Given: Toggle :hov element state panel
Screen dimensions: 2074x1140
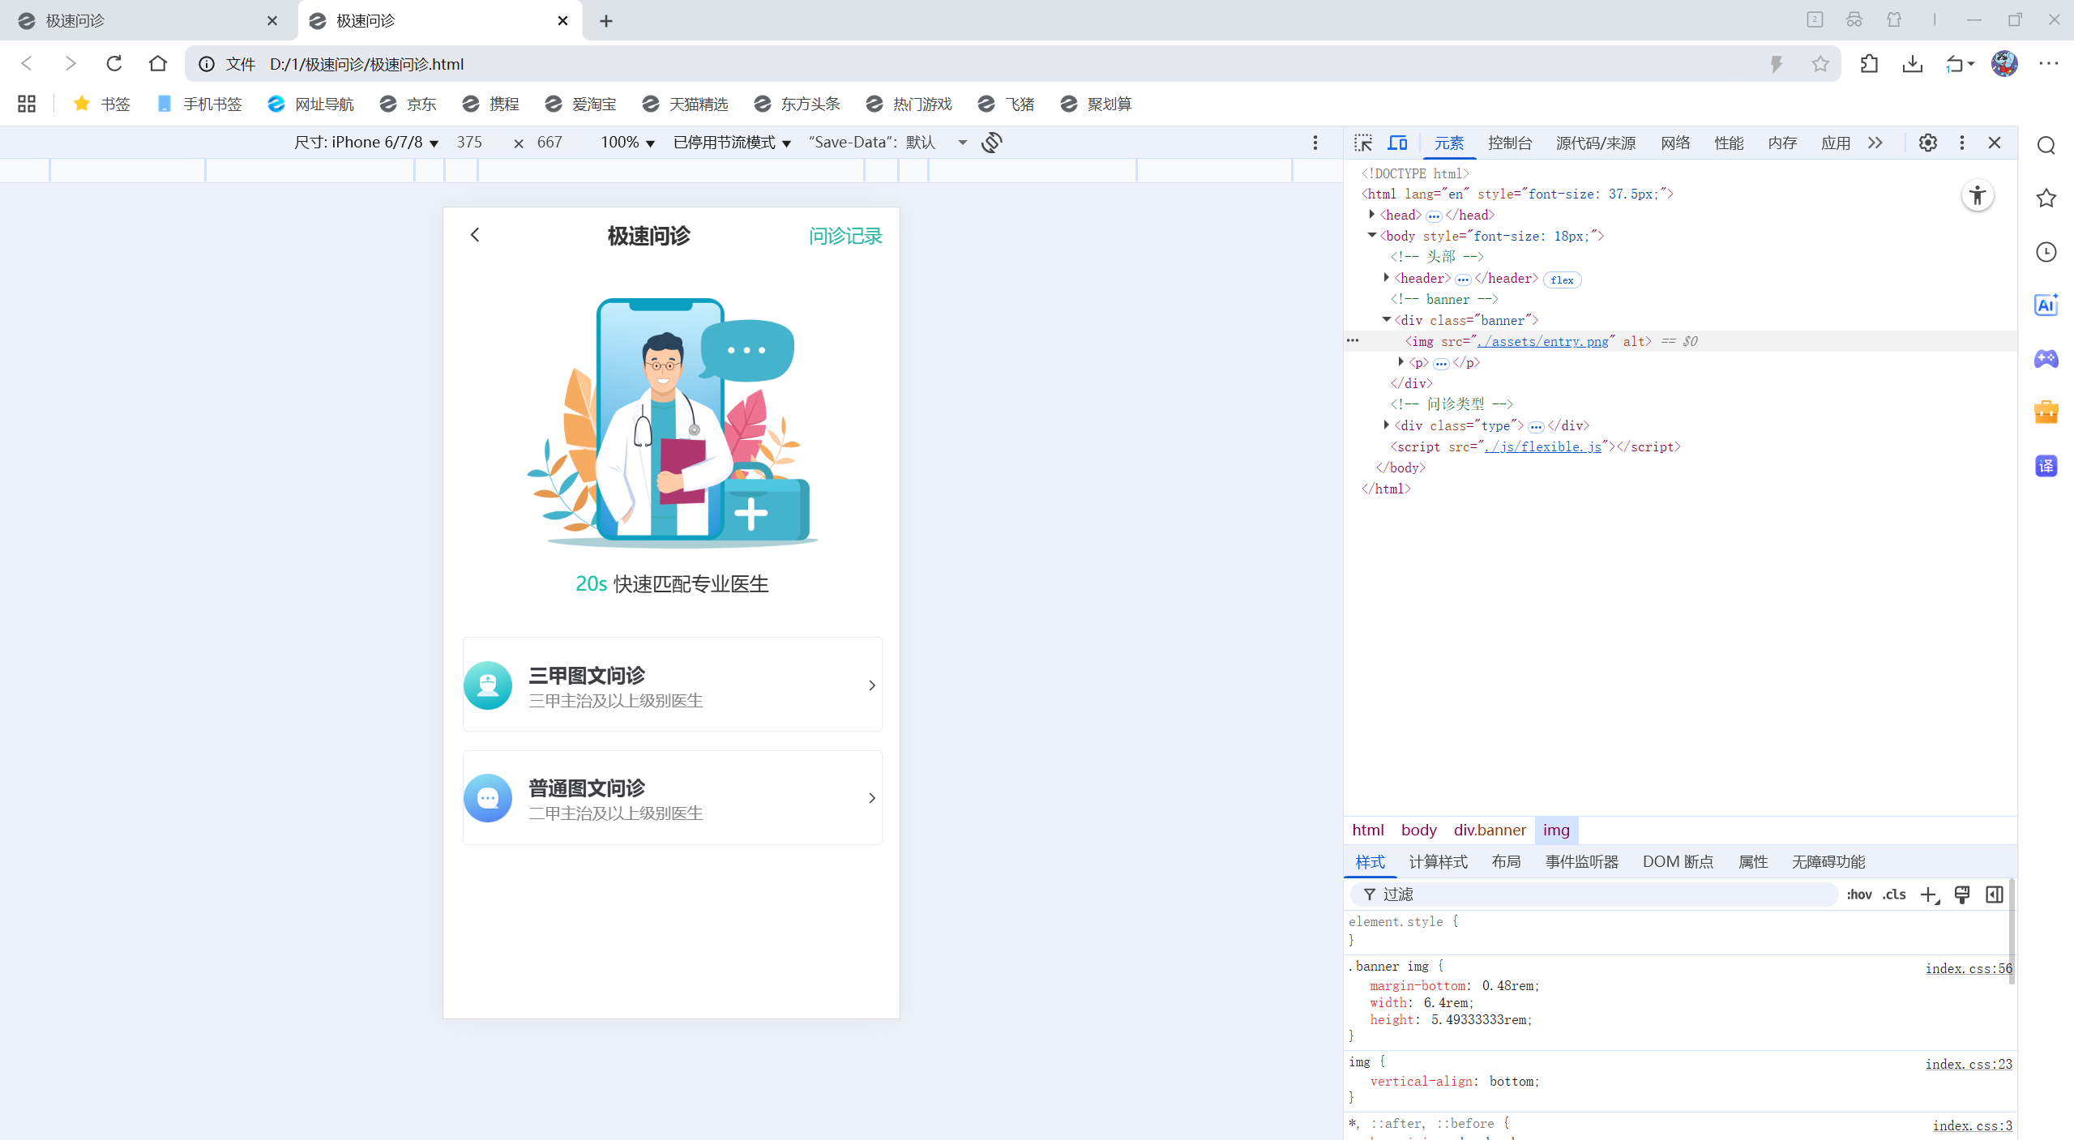Looking at the screenshot, I should tap(1858, 894).
